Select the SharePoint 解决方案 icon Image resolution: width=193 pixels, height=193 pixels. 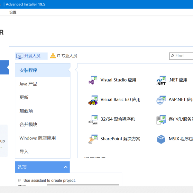[93, 139]
